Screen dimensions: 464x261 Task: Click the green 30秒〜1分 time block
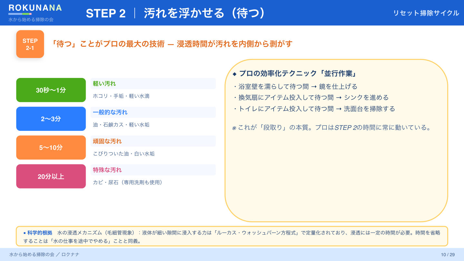tap(51, 90)
